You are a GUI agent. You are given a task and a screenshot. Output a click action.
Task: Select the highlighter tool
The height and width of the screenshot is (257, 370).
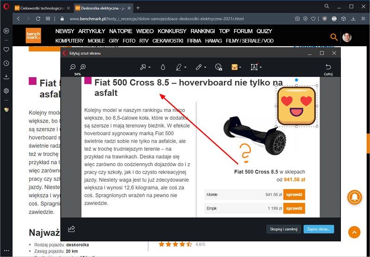click(179, 67)
